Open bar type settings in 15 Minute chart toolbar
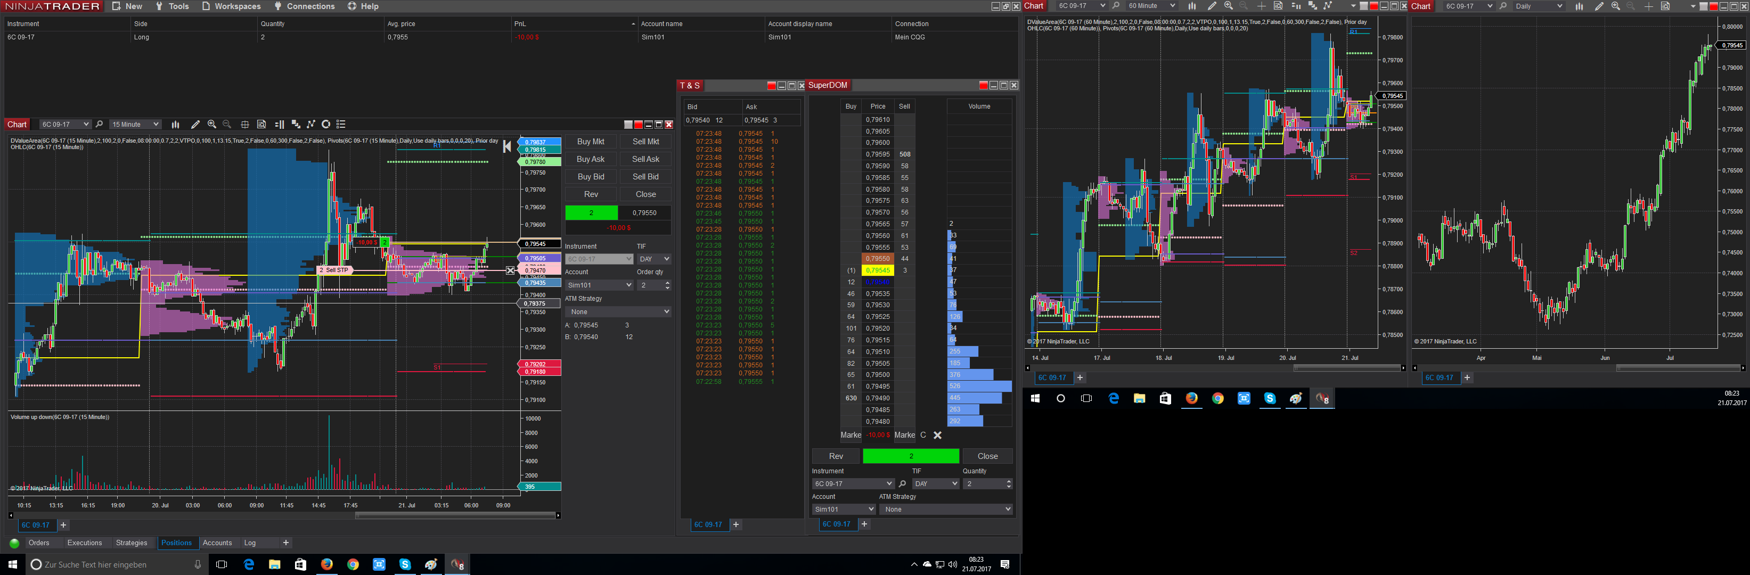Image resolution: width=1750 pixels, height=575 pixels. [x=175, y=124]
